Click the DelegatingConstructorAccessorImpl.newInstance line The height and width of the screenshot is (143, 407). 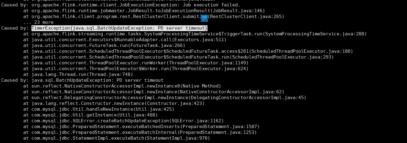click(x=165, y=98)
